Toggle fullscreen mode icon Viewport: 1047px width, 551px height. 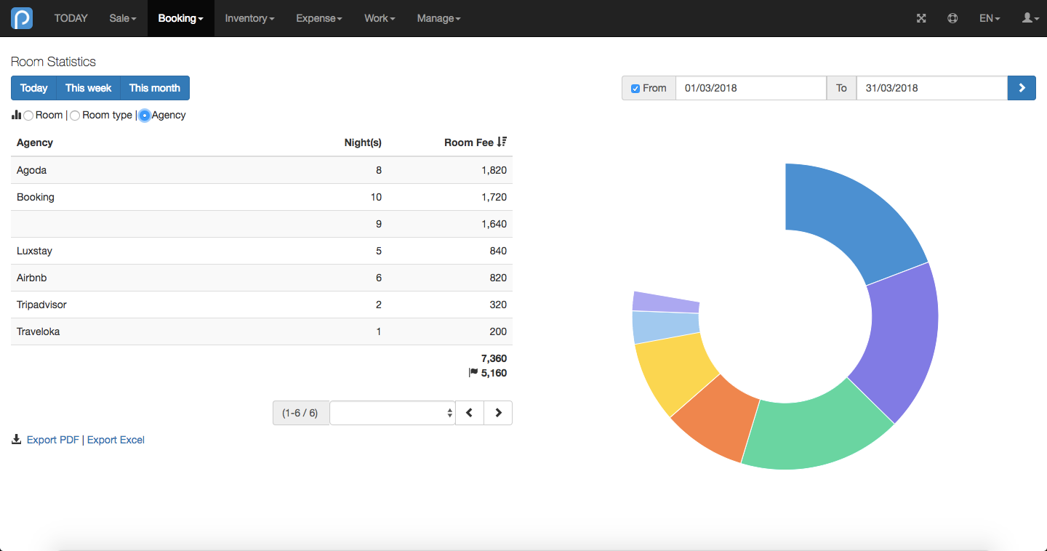tap(921, 18)
